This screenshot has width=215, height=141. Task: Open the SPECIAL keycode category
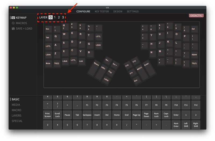coord(17,121)
